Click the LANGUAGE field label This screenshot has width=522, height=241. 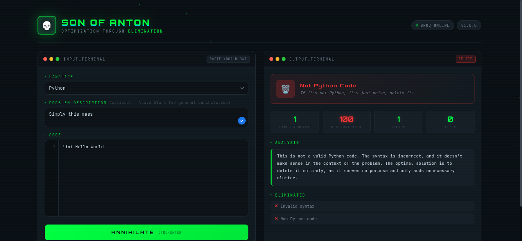[61, 77]
